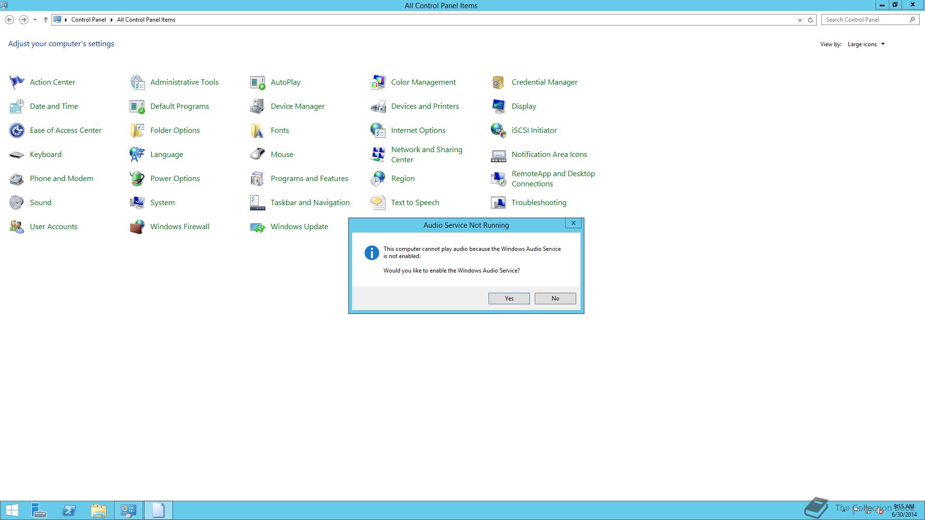Click the Display monitor icon
Image resolution: width=925 pixels, height=520 pixels.
tap(499, 106)
